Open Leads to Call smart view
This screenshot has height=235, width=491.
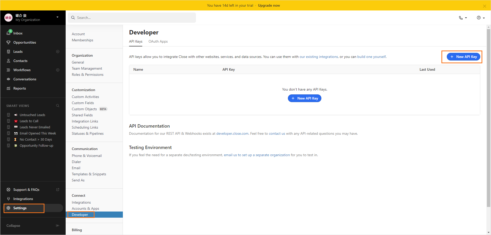point(29,121)
